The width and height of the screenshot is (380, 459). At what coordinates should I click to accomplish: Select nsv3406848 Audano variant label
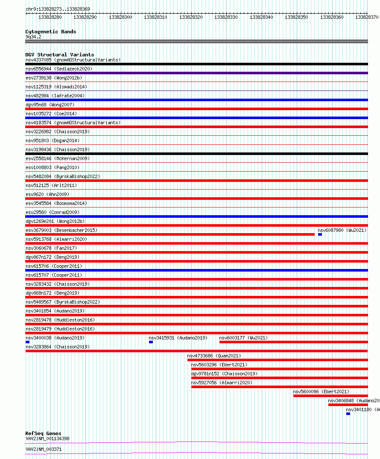(354, 401)
